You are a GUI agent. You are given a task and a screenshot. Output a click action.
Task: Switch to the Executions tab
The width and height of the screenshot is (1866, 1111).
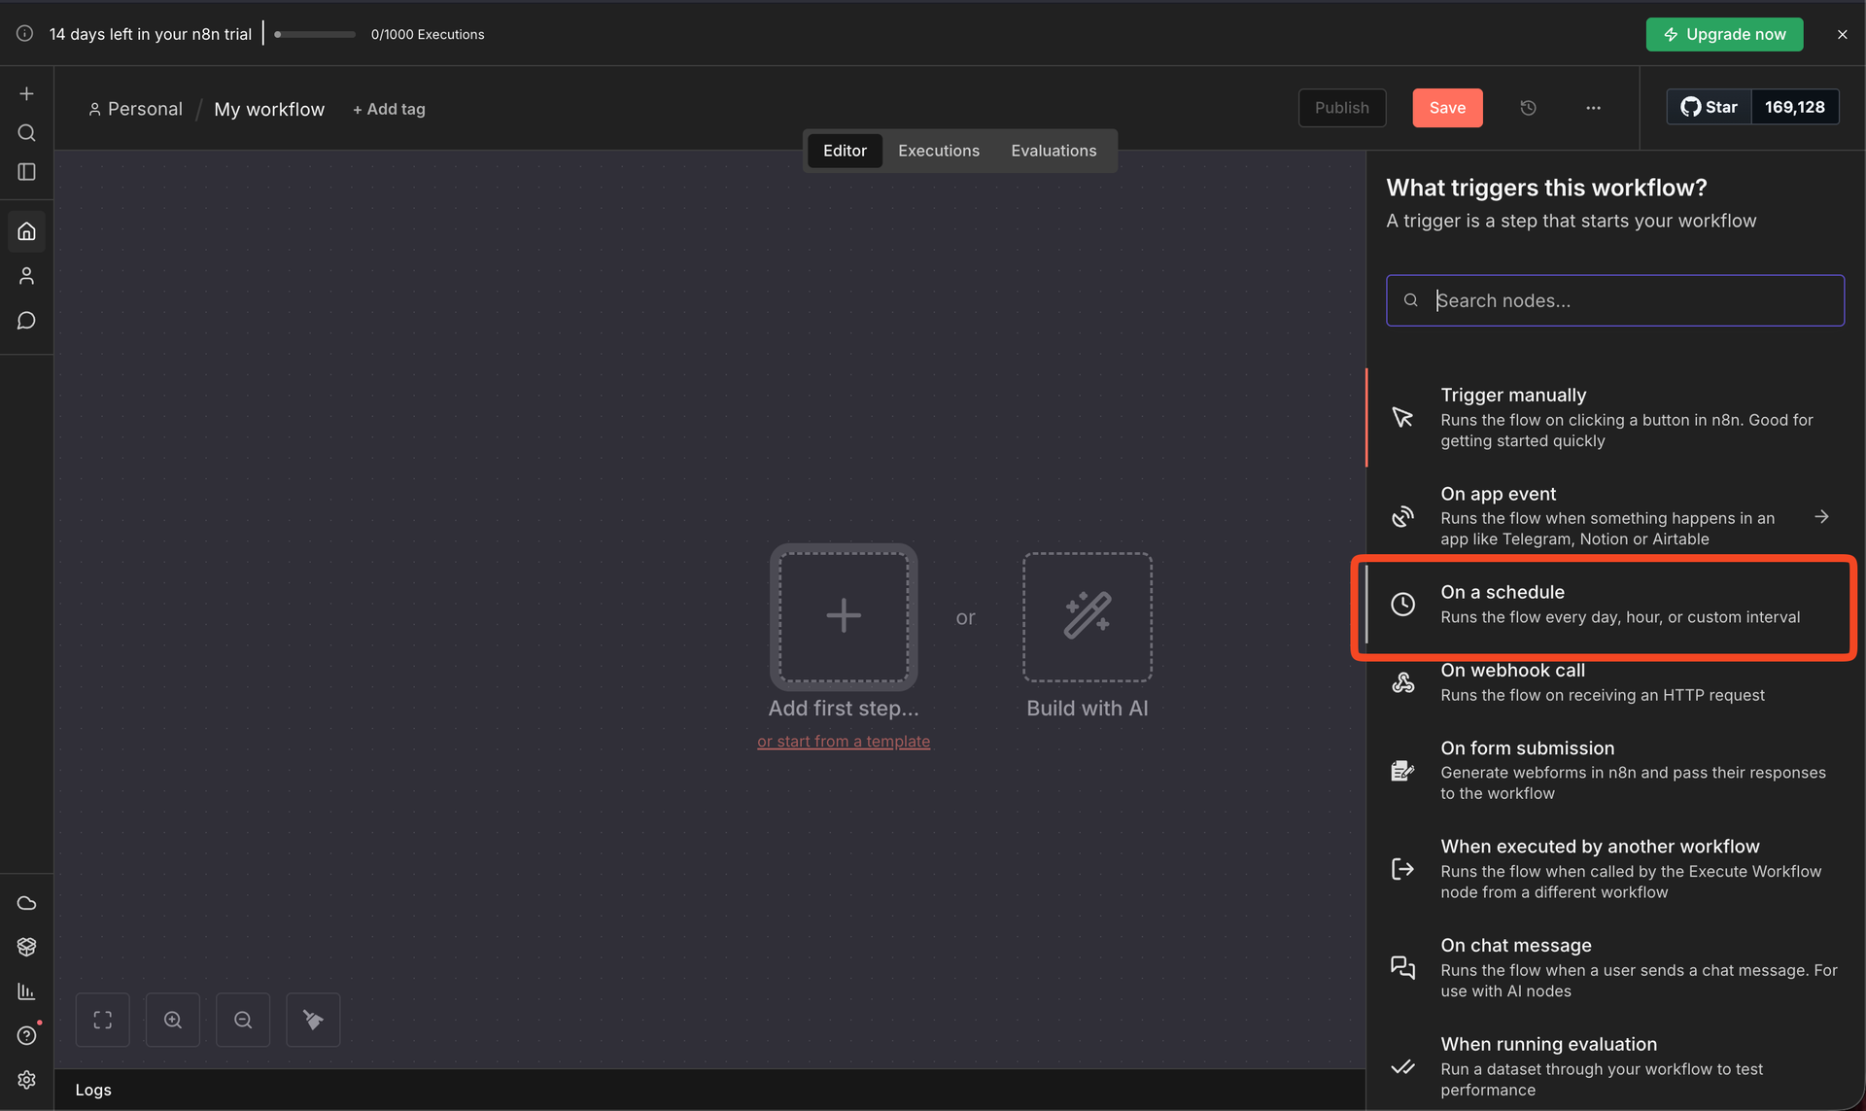938,151
